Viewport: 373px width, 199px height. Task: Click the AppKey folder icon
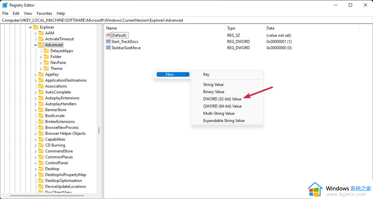coord(41,74)
